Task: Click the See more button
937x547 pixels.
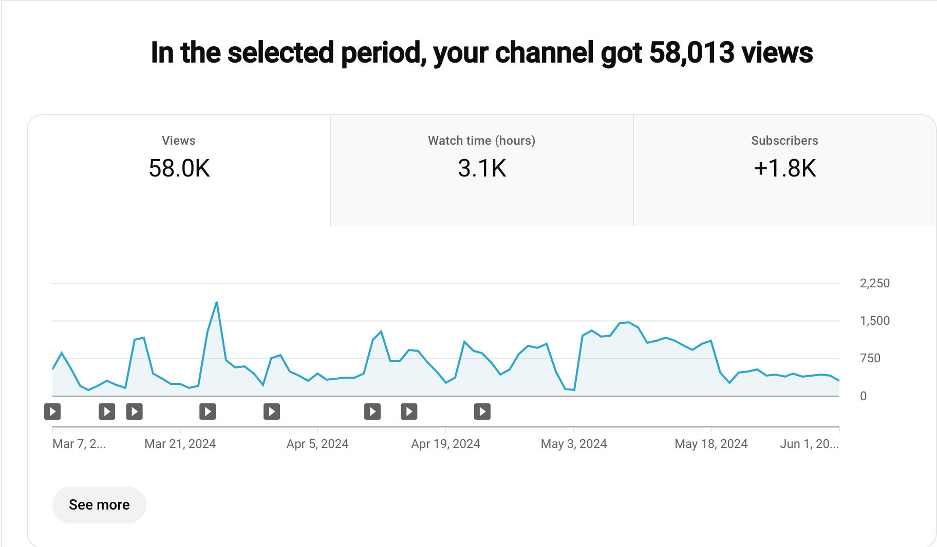Action: [x=99, y=505]
